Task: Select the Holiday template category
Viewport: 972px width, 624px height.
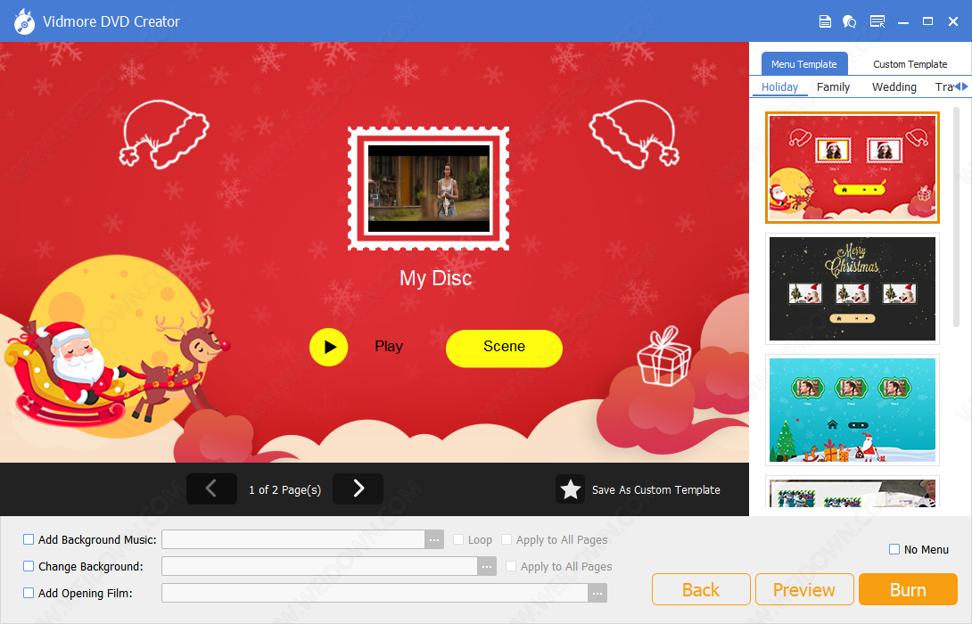Action: 780,86
